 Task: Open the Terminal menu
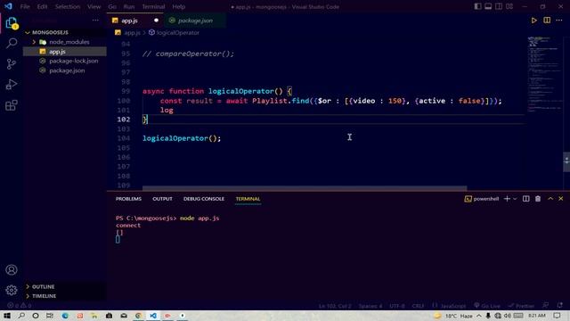click(153, 6)
